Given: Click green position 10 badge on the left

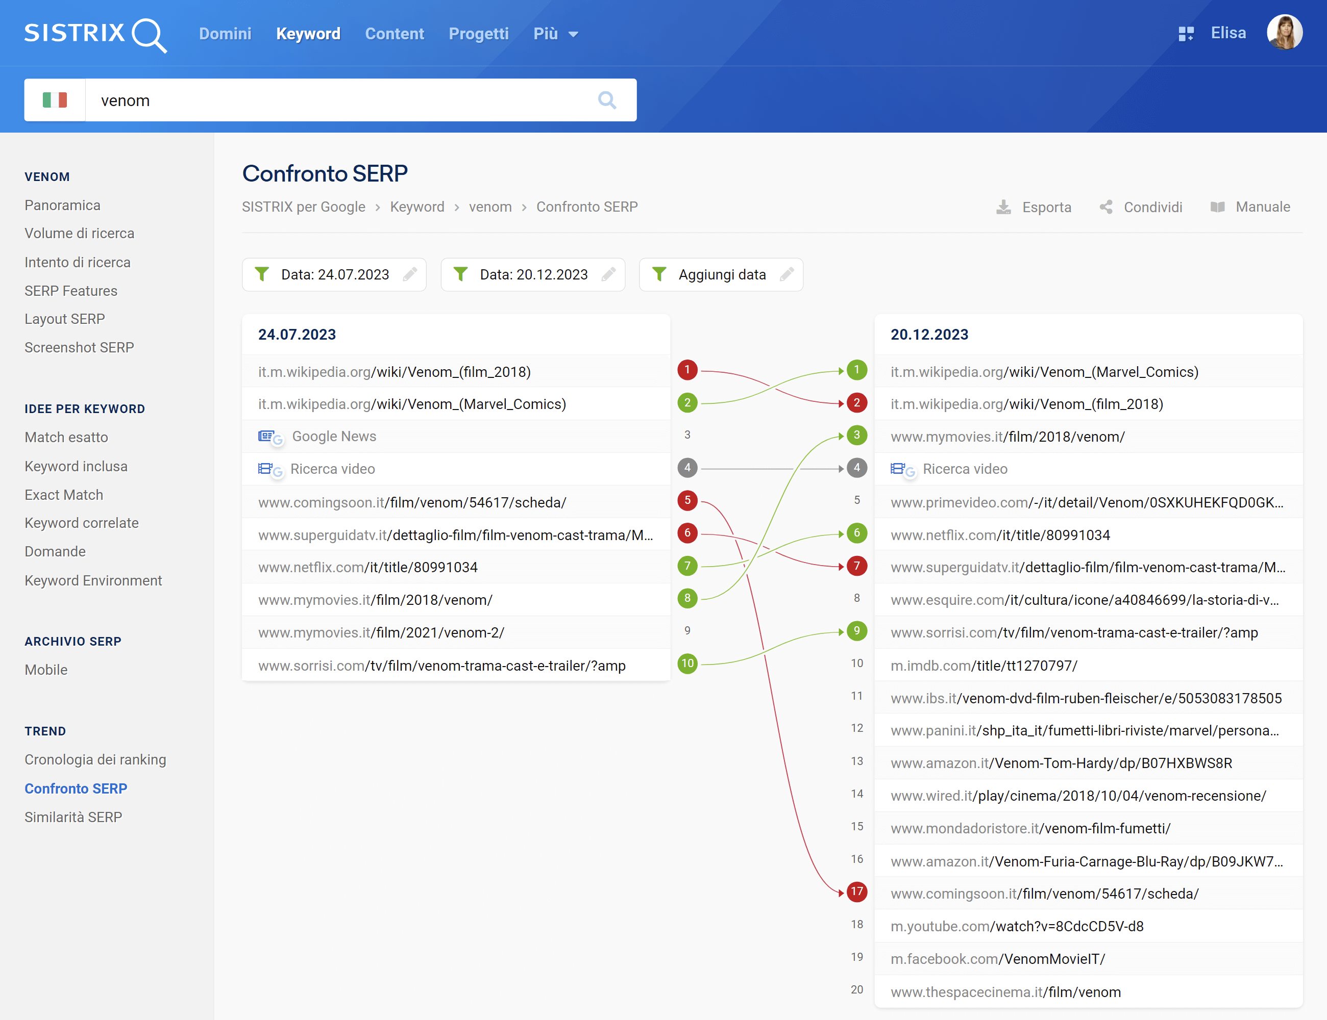Looking at the screenshot, I should [x=687, y=664].
